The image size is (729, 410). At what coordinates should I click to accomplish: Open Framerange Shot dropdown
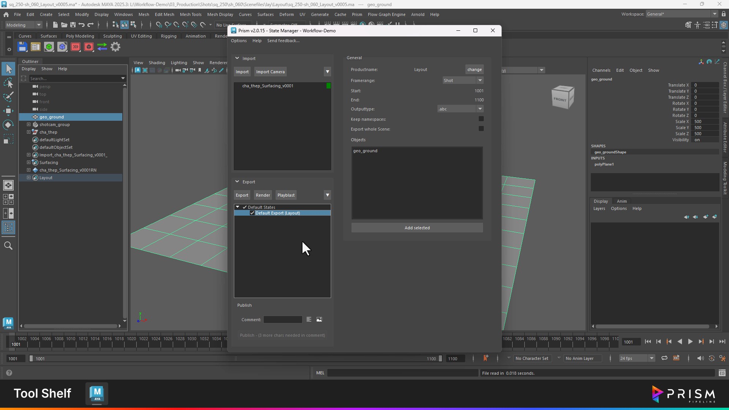click(463, 80)
